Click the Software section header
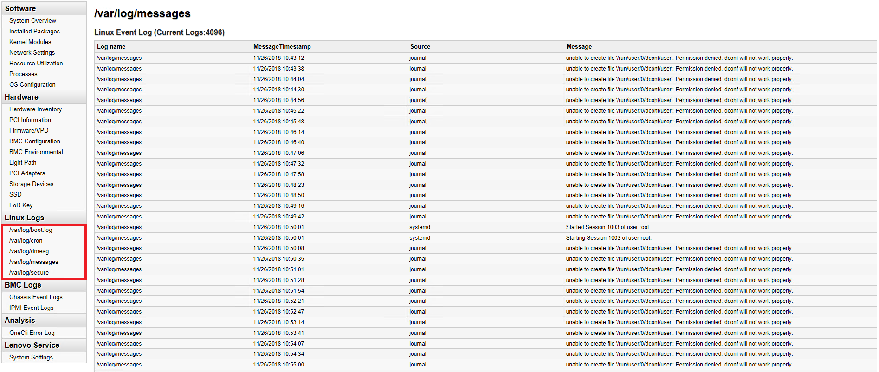The image size is (879, 372). [44, 8]
